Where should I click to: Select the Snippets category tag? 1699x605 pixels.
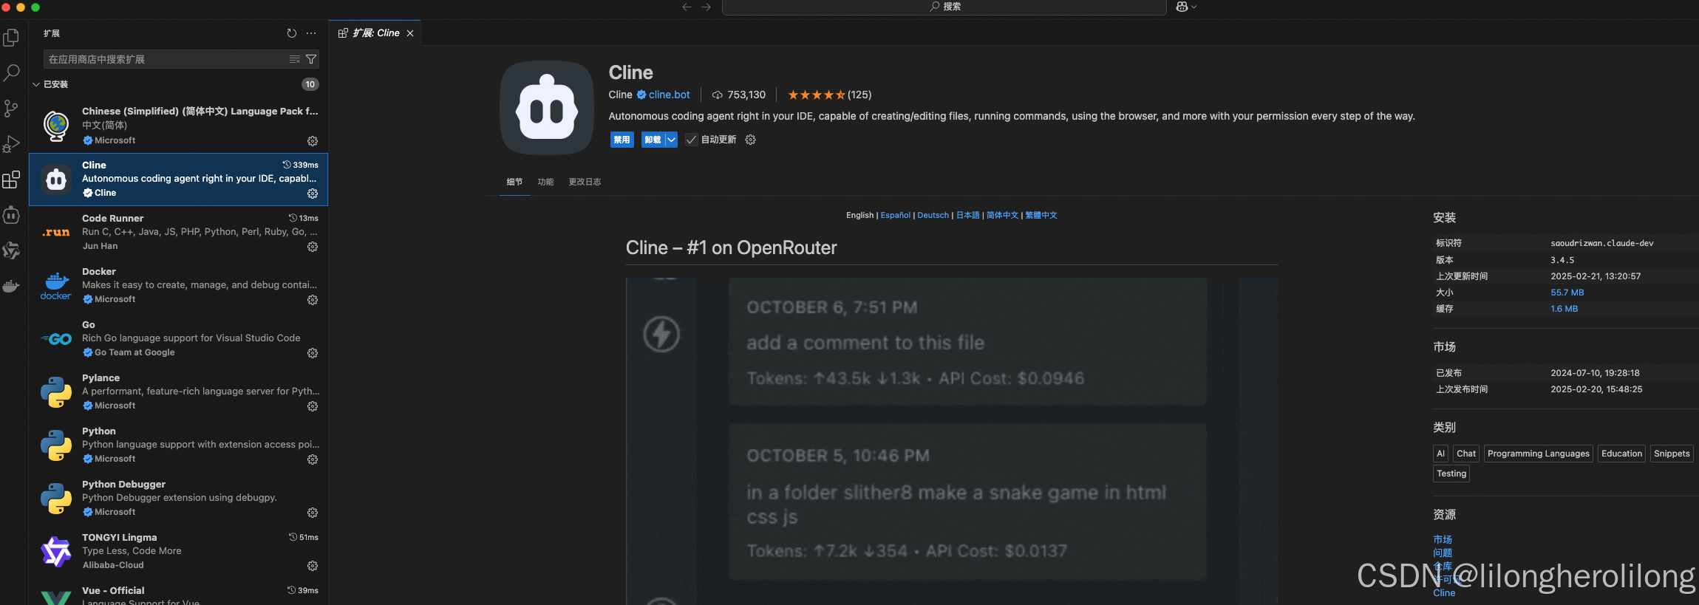click(1672, 454)
